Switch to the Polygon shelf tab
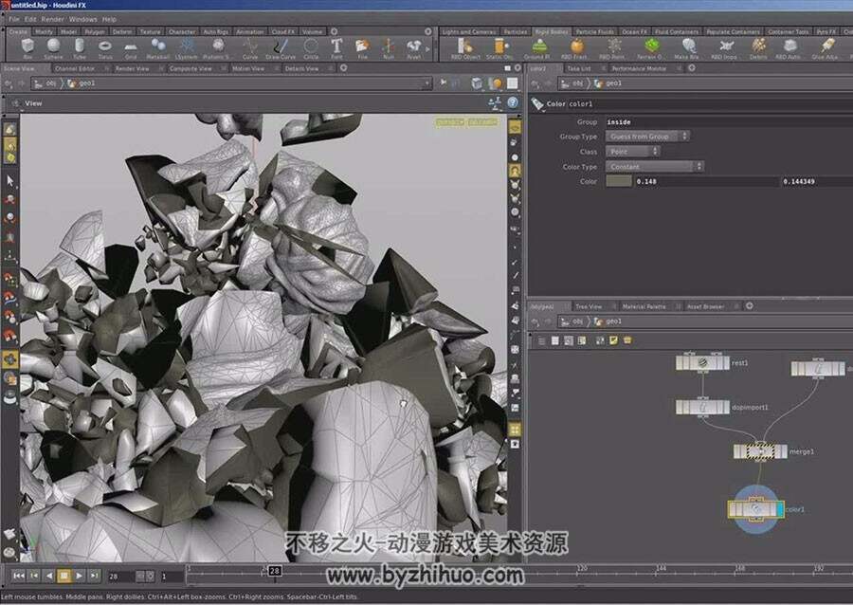 point(95,31)
